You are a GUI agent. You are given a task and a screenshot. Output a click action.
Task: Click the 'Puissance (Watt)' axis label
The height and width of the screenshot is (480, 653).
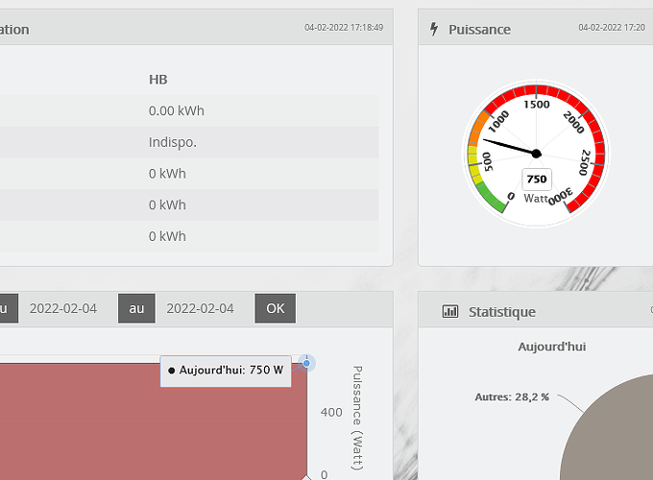[x=357, y=418]
